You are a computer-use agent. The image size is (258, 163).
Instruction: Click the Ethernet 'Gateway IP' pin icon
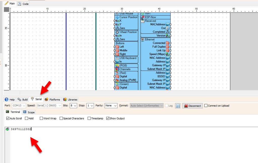click(x=168, y=65)
